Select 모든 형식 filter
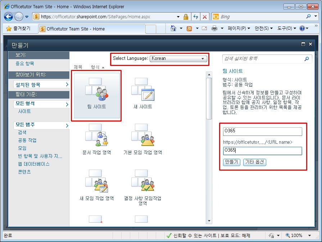This screenshot has width=322, height=242. 42,104
